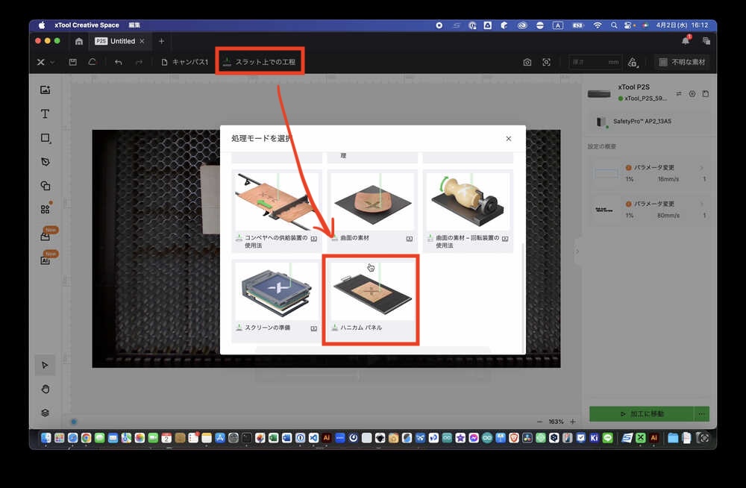Select the Pen vector tool
The image size is (746, 488).
(45, 162)
